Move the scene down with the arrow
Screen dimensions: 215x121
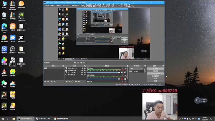[55, 81]
